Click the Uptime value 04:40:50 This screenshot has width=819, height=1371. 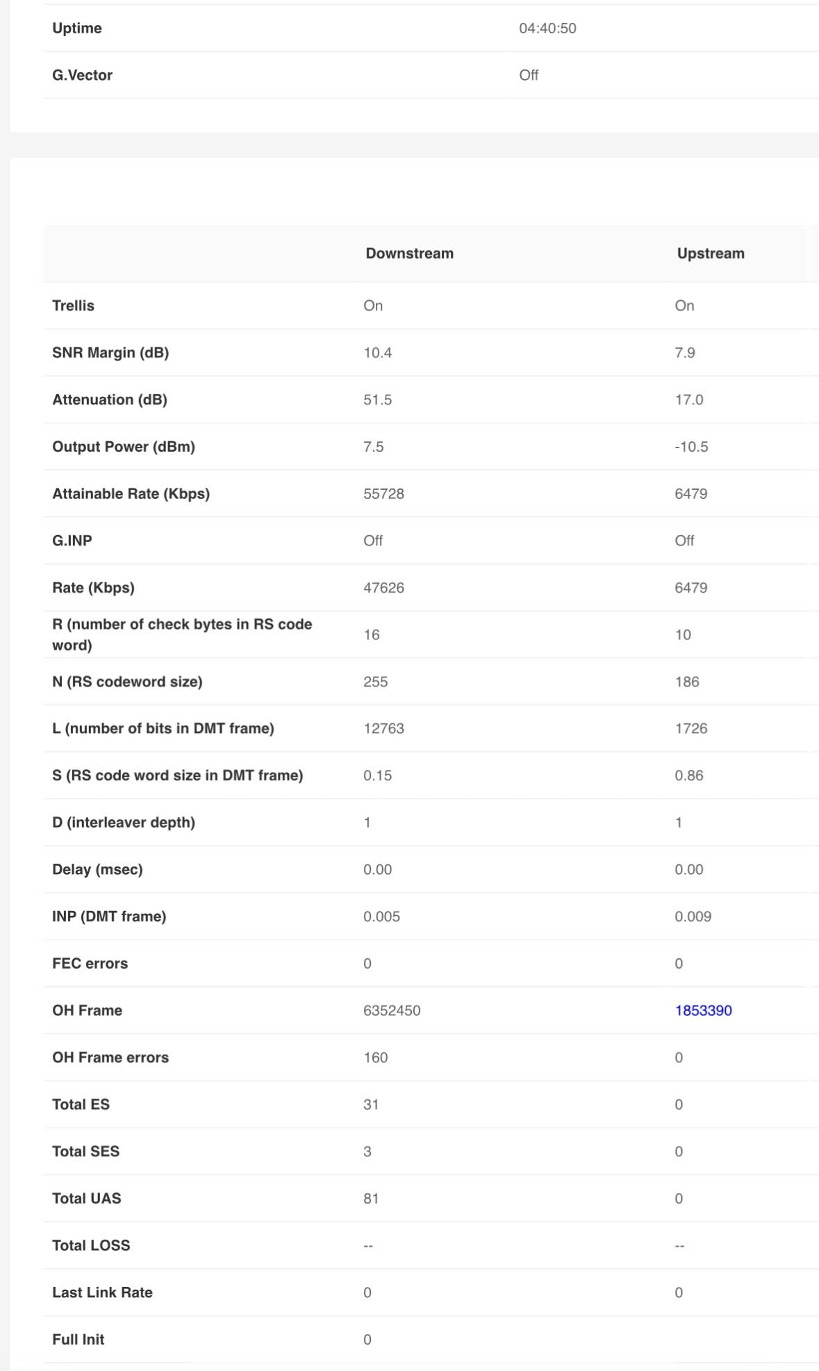coord(547,28)
